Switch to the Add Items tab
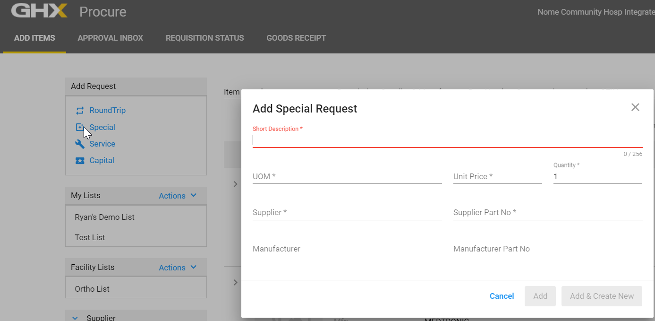Image resolution: width=655 pixels, height=321 pixels. [x=34, y=38]
